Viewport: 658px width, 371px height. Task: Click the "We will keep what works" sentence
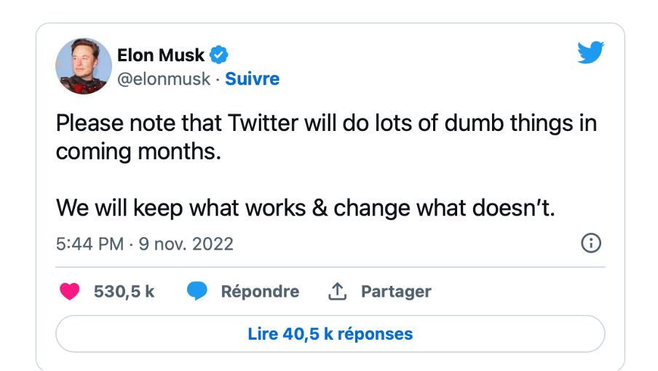(305, 209)
